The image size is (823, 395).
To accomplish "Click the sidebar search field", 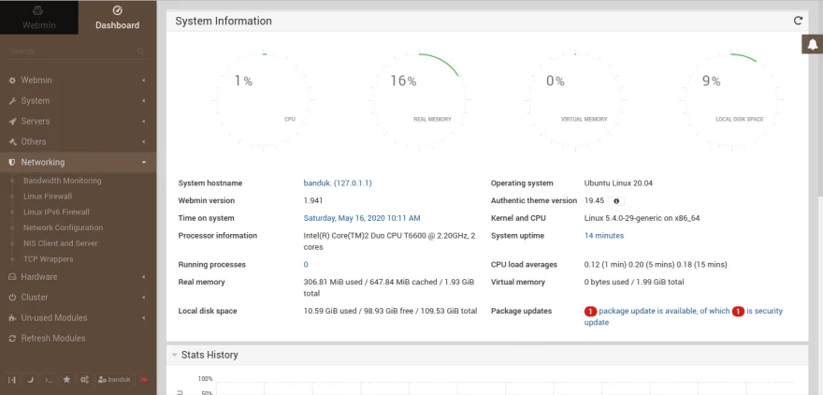I will [x=70, y=51].
